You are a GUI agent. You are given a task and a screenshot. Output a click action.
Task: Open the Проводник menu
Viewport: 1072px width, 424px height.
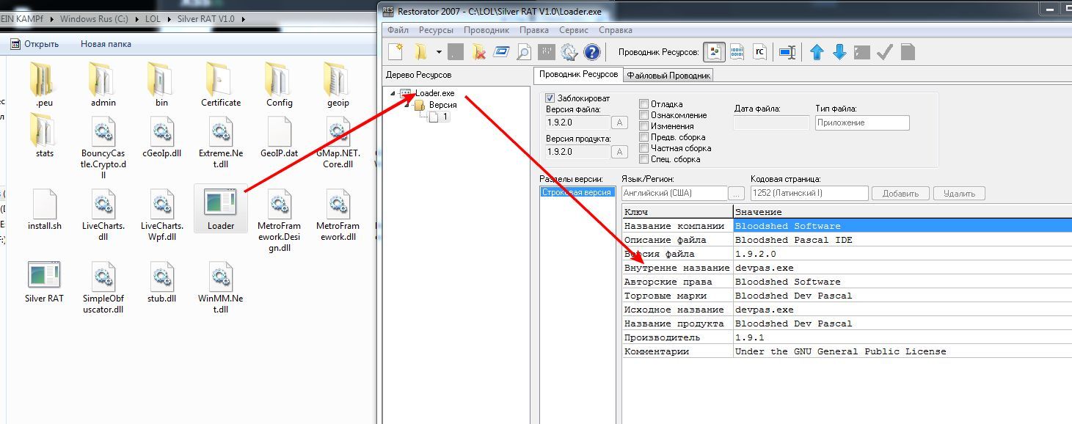486,30
